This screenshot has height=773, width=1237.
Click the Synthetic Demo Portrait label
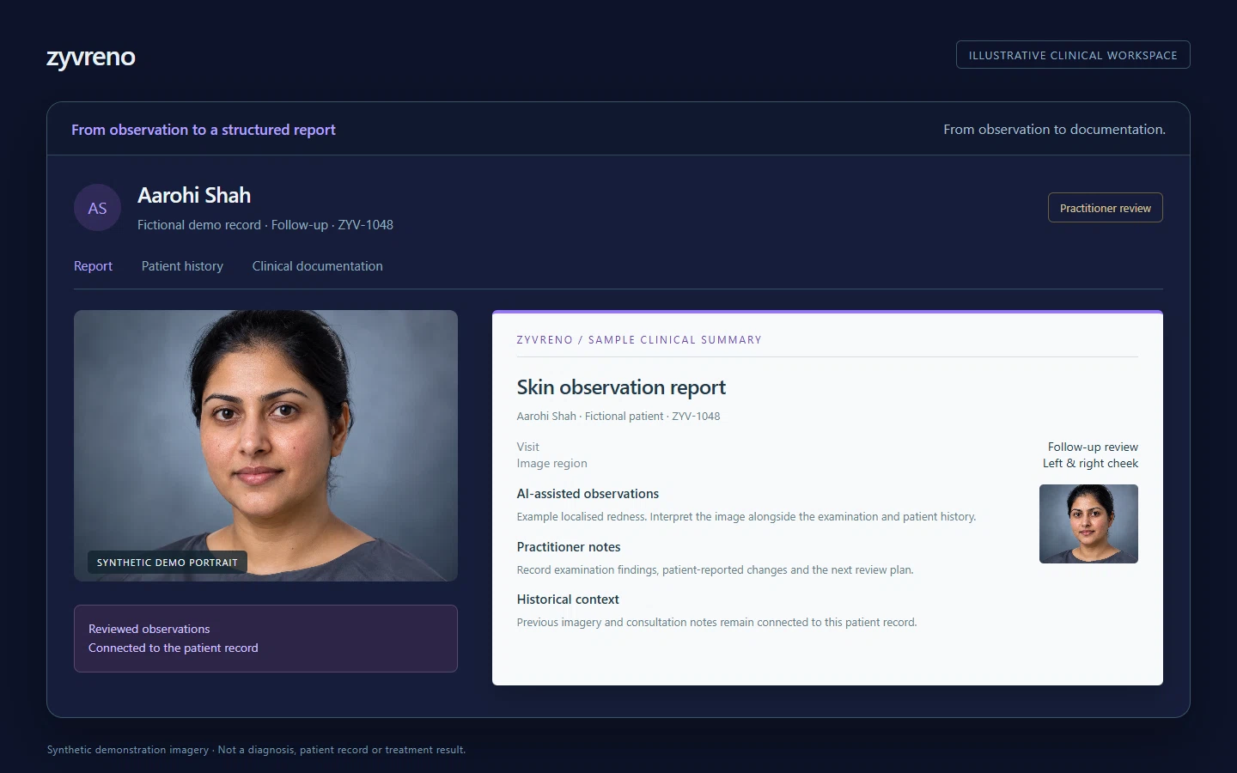(168, 563)
